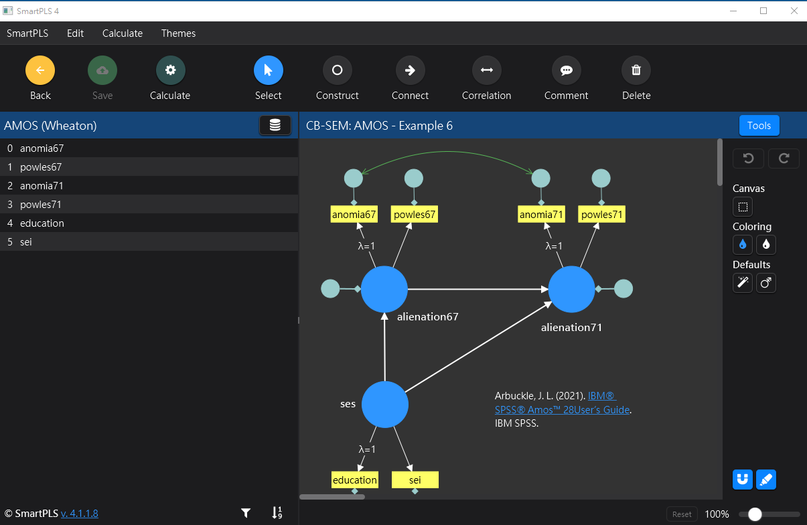Select education in the indicator list
Image resolution: width=807 pixels, height=525 pixels.
(x=149, y=223)
